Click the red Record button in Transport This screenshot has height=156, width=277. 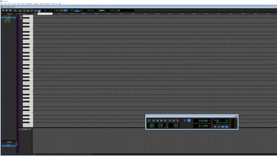pos(177,120)
